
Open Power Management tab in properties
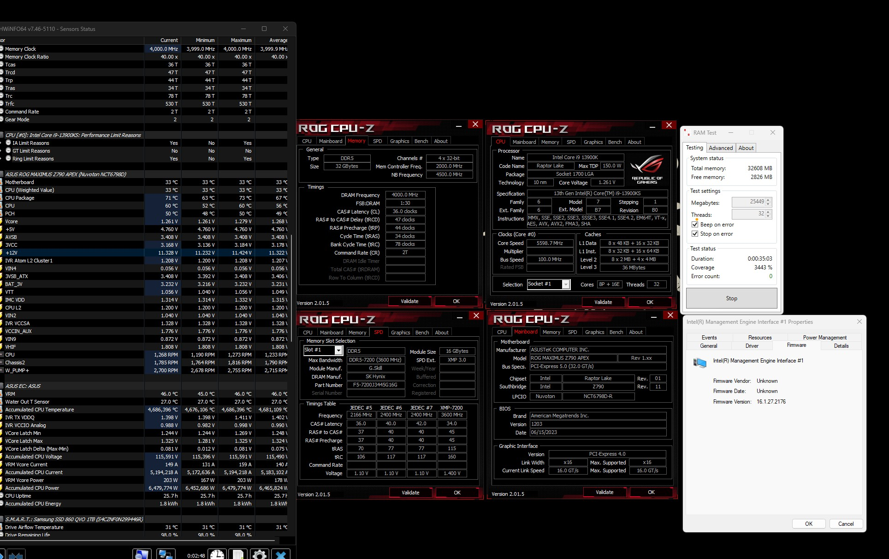[x=824, y=338]
